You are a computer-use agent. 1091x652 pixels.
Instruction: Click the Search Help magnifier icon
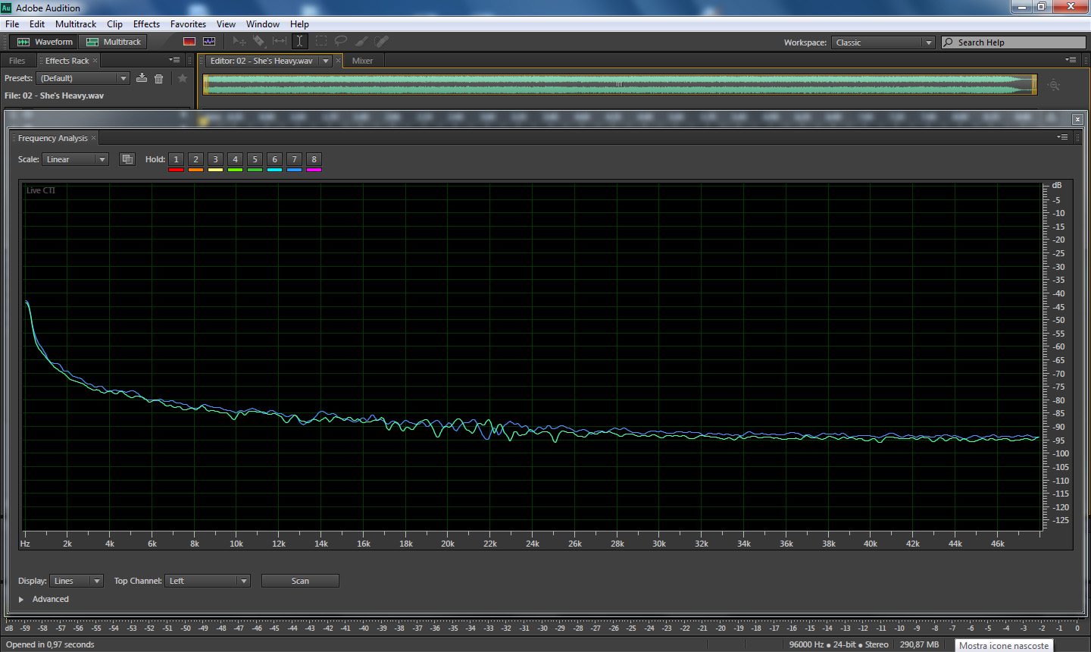pos(949,42)
